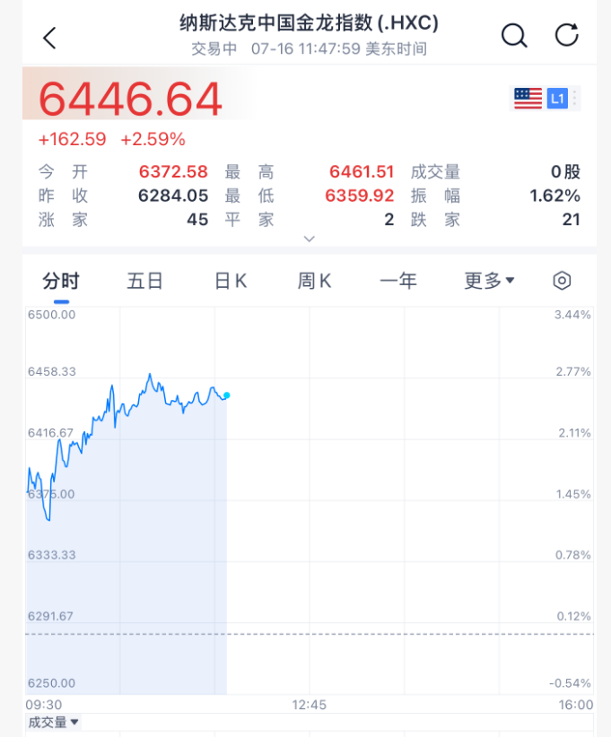Tap the index title 纳斯达克中国金龙指数

tap(276, 22)
